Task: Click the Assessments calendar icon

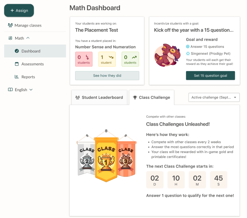Action: [x=17, y=64]
